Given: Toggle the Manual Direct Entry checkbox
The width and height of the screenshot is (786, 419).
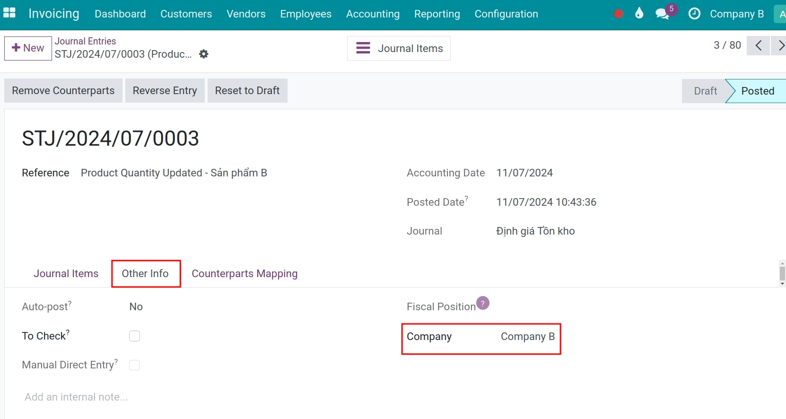Looking at the screenshot, I should 135,365.
